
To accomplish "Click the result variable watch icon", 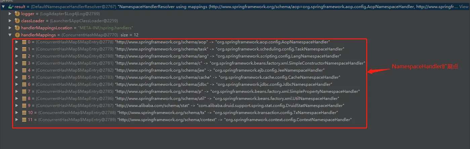I will tap(10, 7).
